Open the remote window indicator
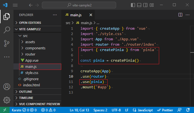194x113 pixels. pyautogui.click(x=5, y=110)
